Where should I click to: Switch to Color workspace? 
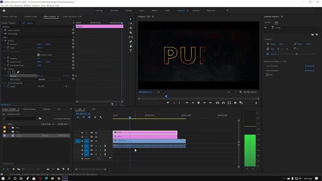[142, 11]
